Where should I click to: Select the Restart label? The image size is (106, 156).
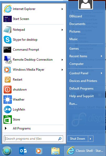18,80
